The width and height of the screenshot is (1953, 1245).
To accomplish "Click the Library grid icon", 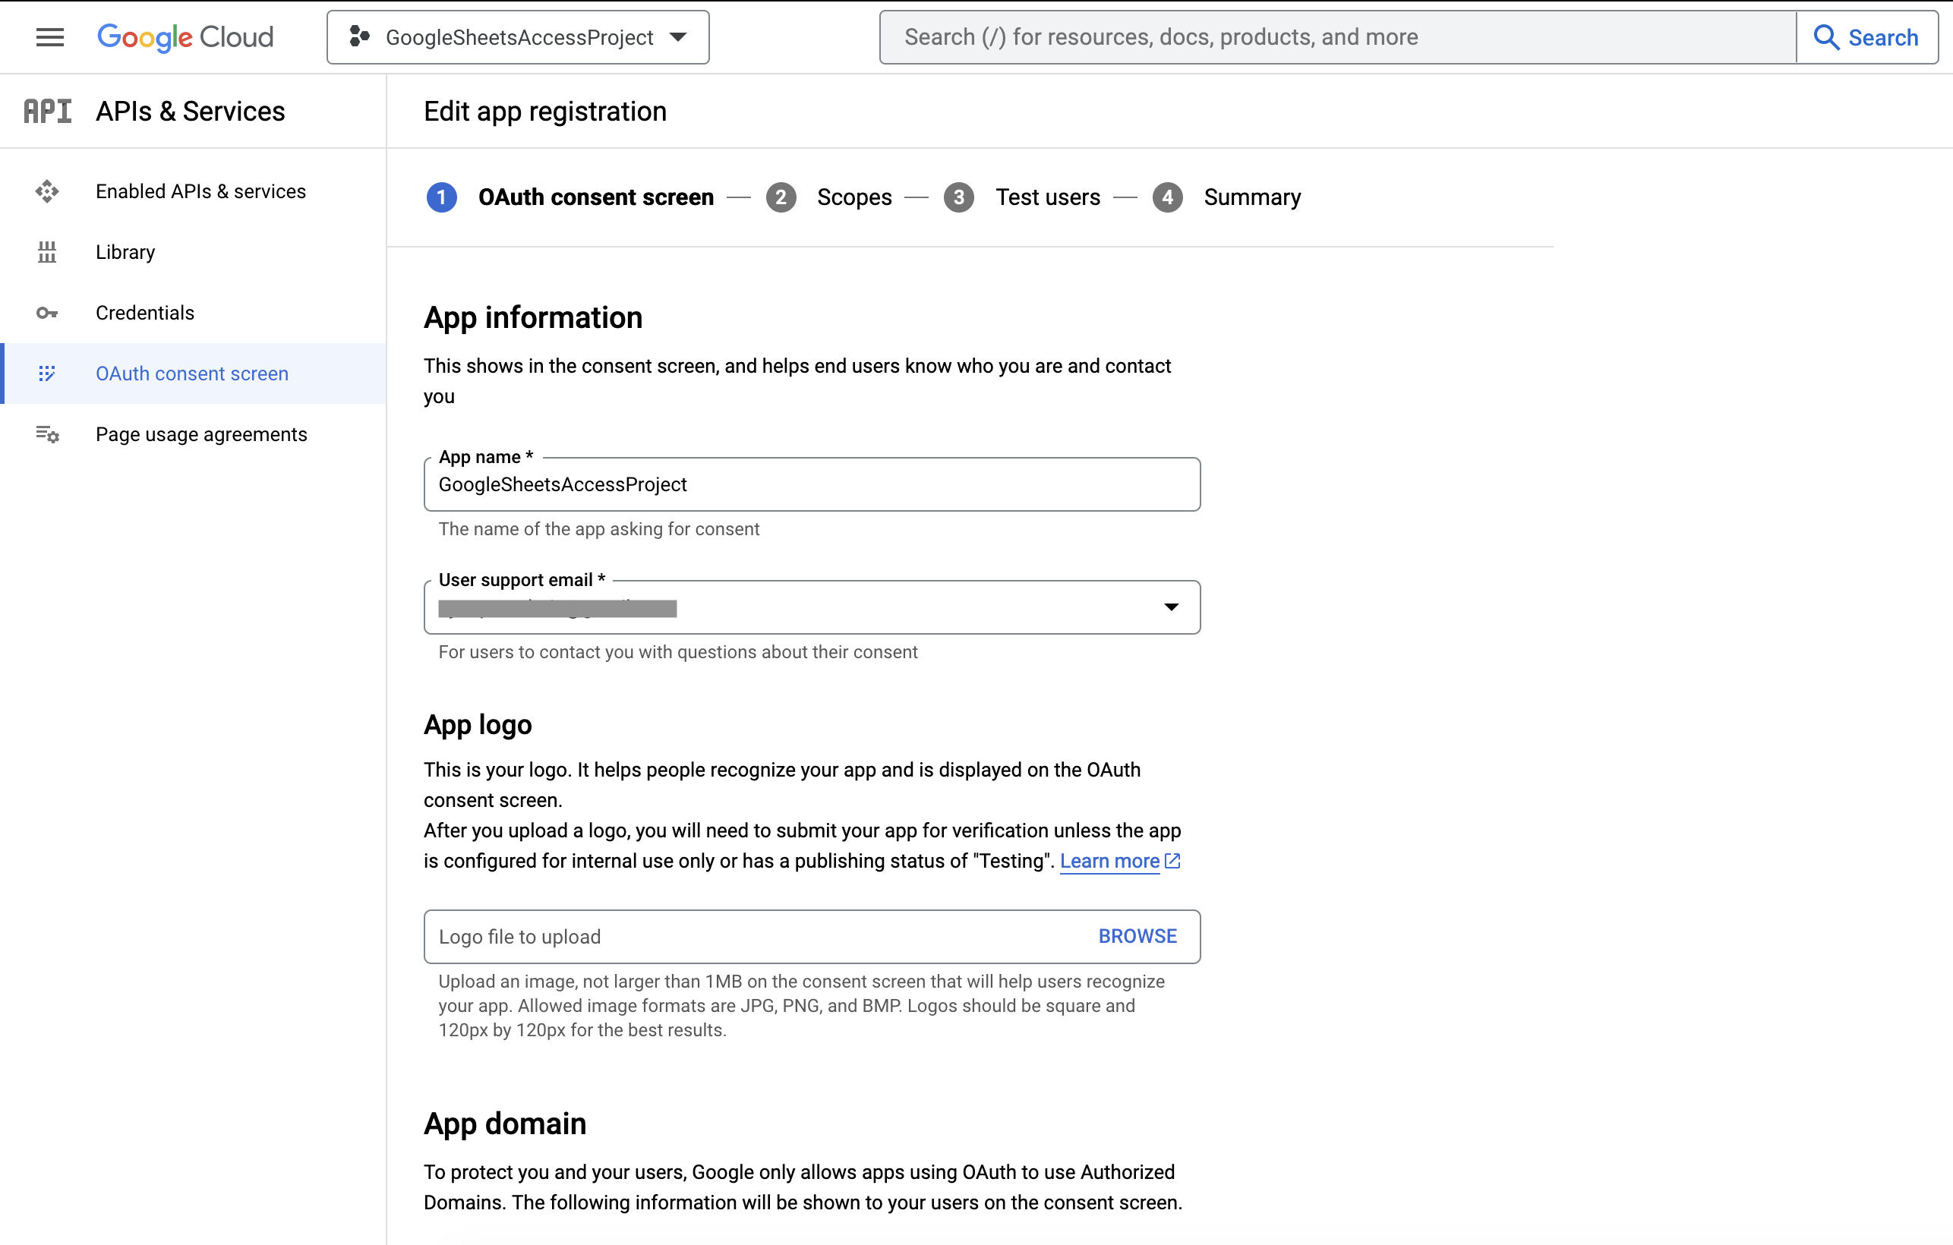I will [47, 252].
